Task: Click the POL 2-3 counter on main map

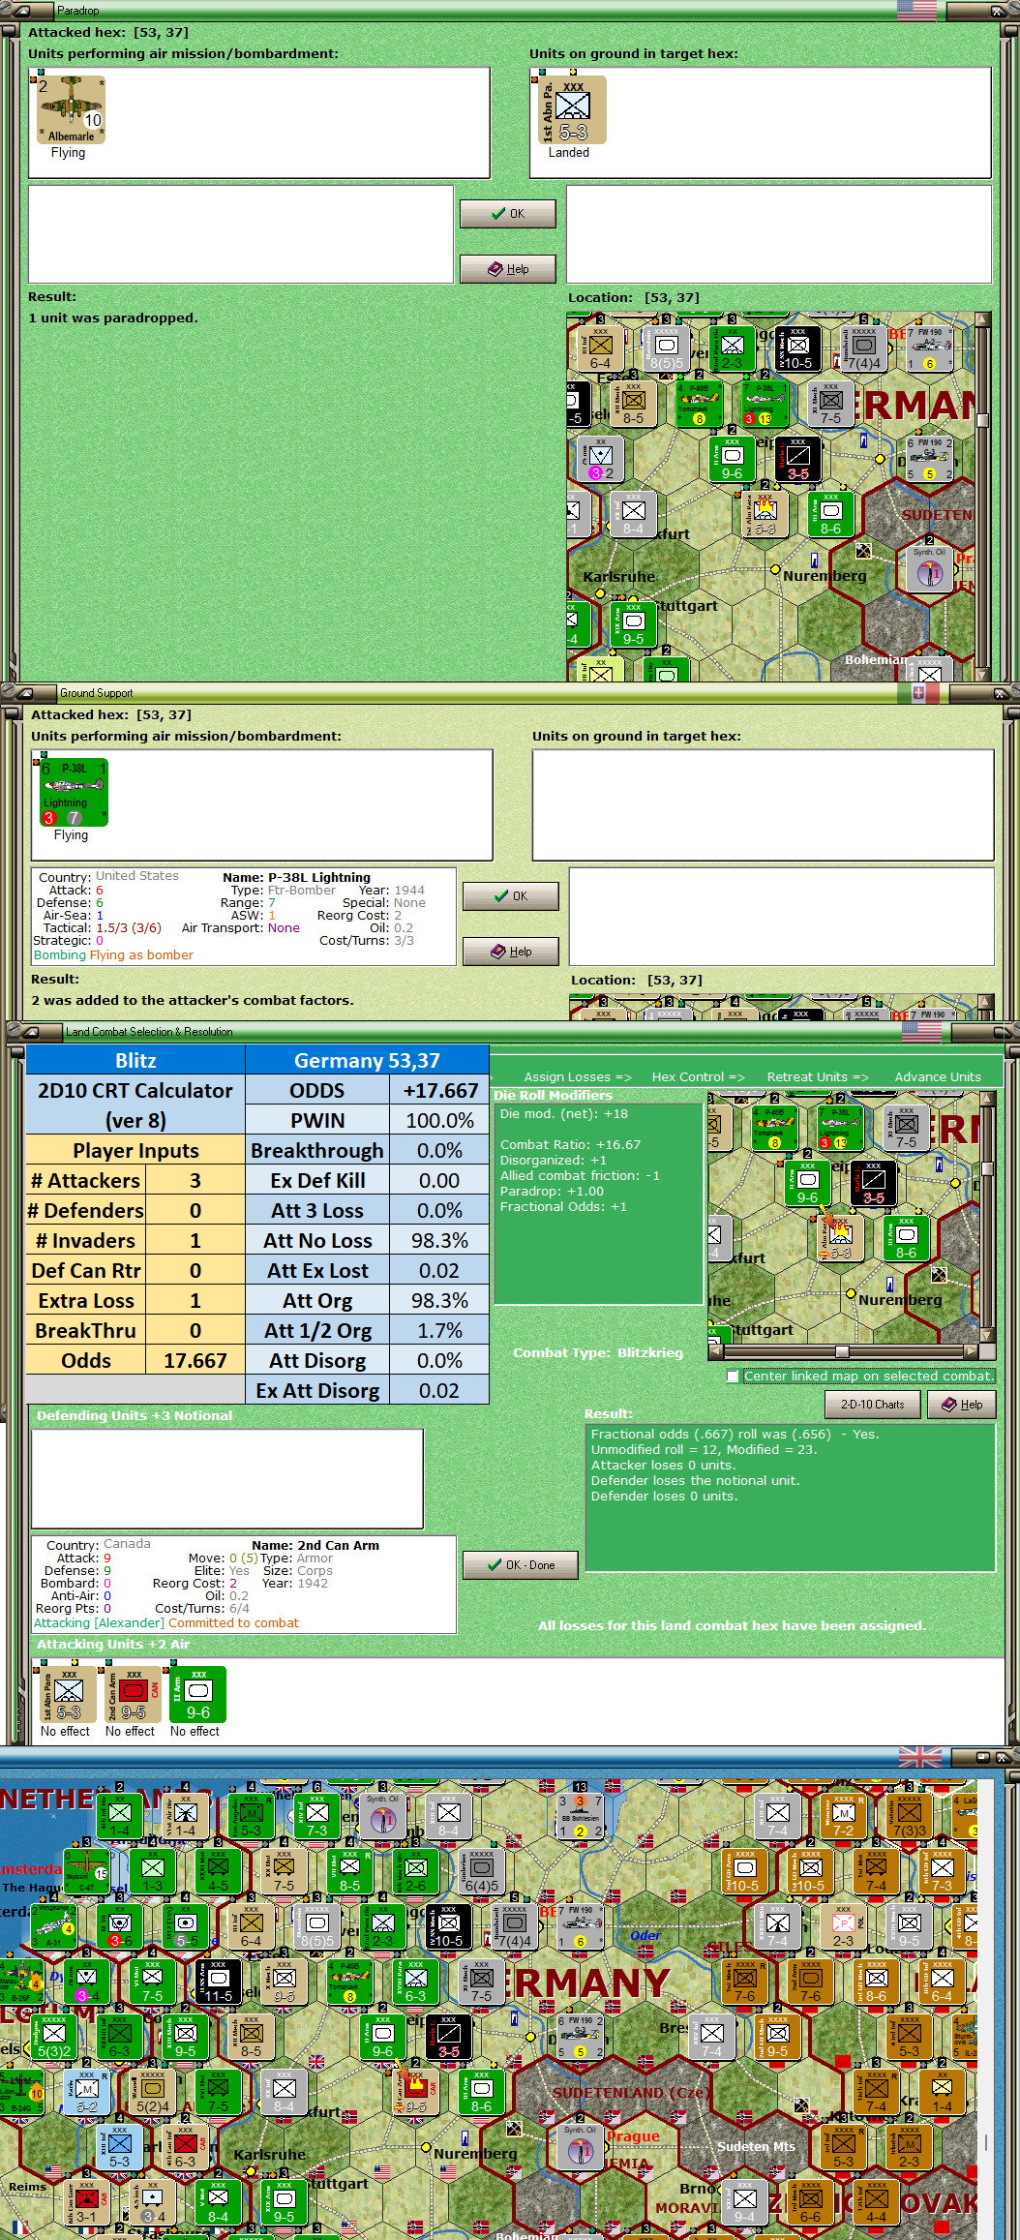Action: click(x=844, y=1927)
